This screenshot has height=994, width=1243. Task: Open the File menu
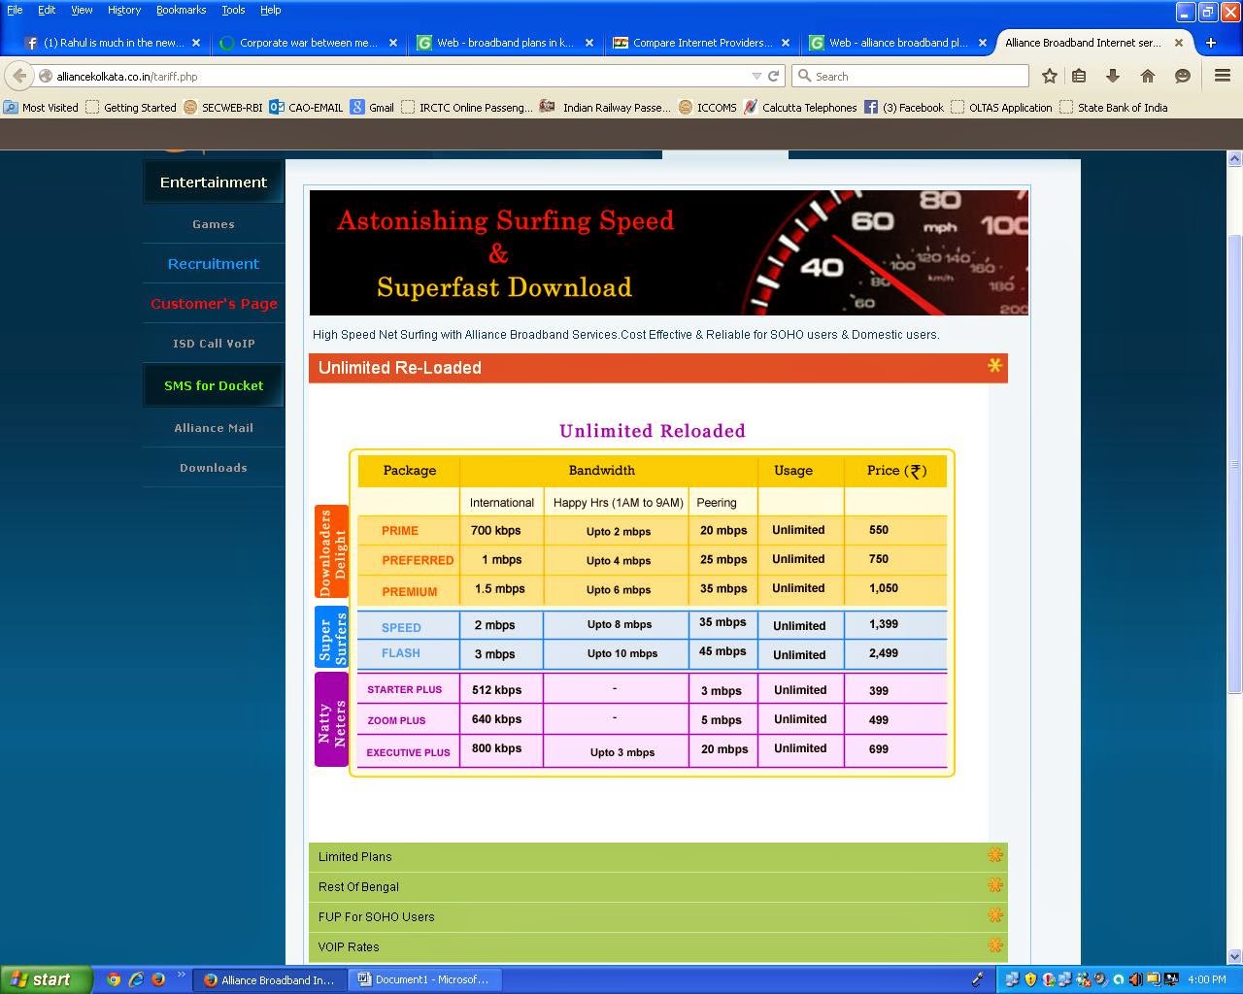pyautogui.click(x=15, y=10)
